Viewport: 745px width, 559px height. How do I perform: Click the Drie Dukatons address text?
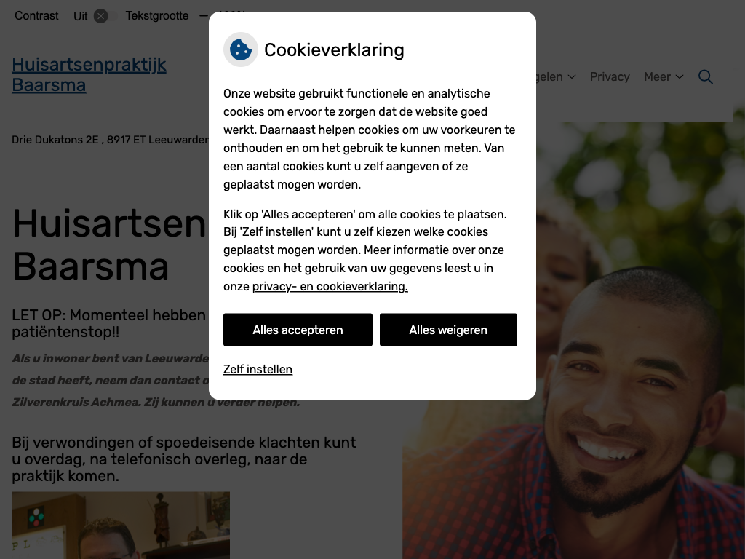(111, 140)
